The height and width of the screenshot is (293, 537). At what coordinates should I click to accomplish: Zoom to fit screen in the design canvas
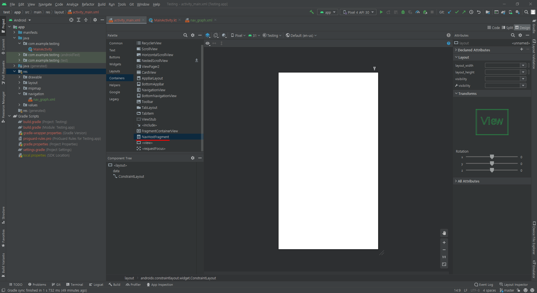(444, 264)
